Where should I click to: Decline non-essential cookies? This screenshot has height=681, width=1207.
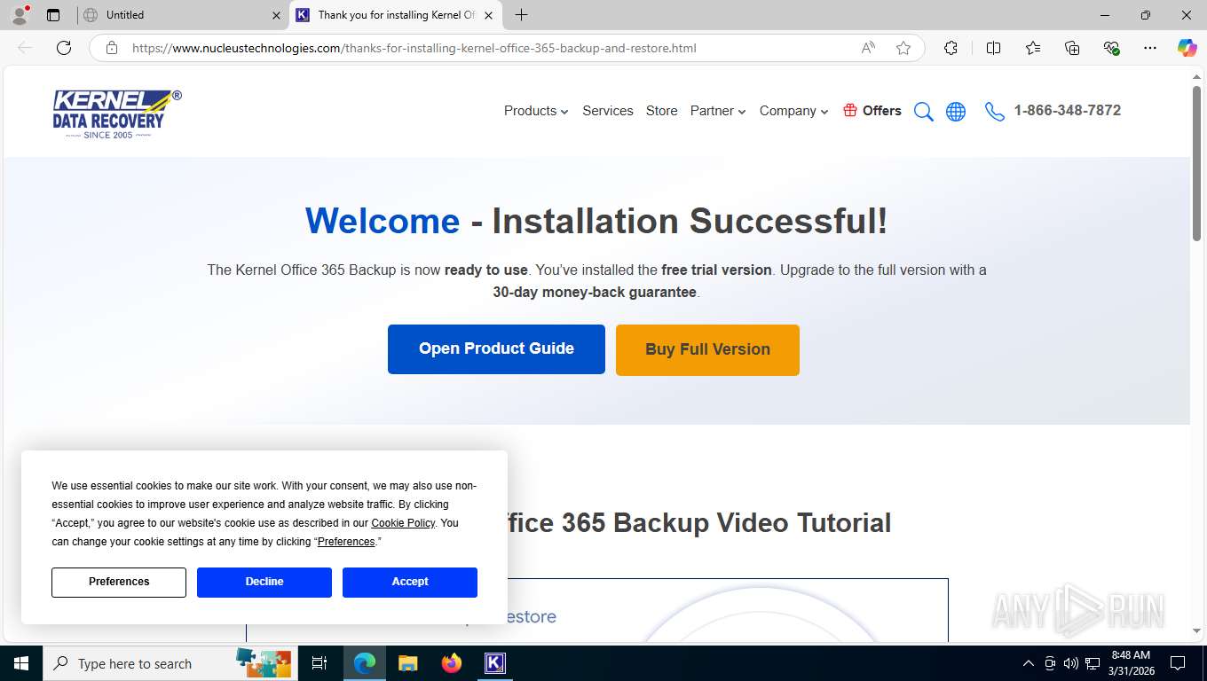264,582
